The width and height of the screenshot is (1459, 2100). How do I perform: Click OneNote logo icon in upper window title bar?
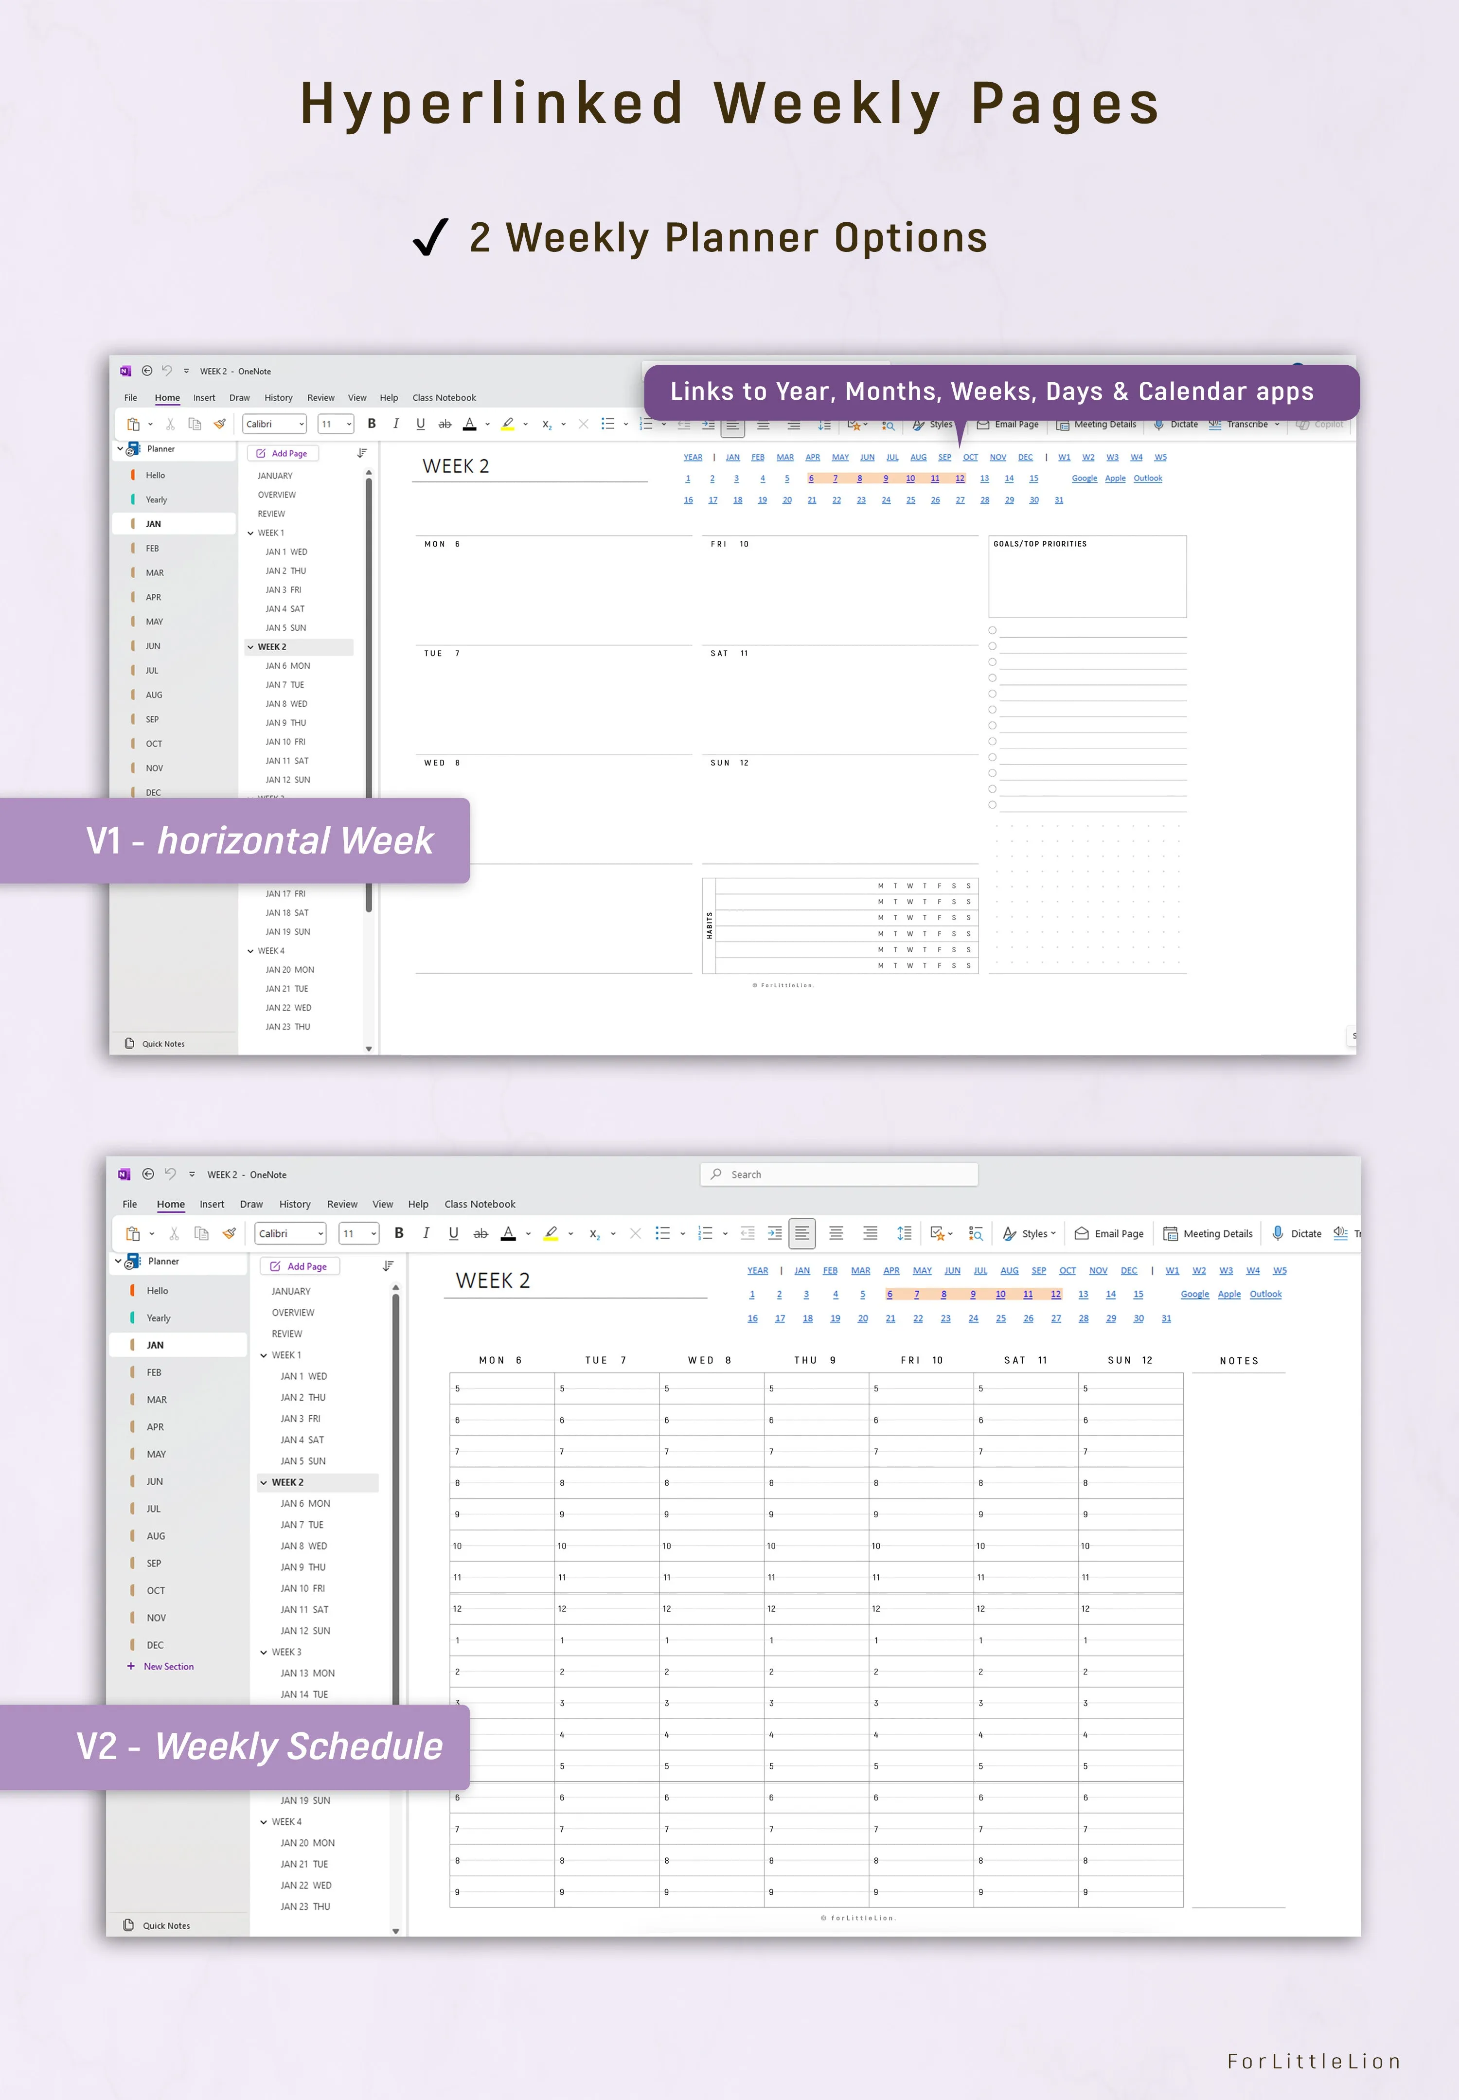pyautogui.click(x=125, y=371)
